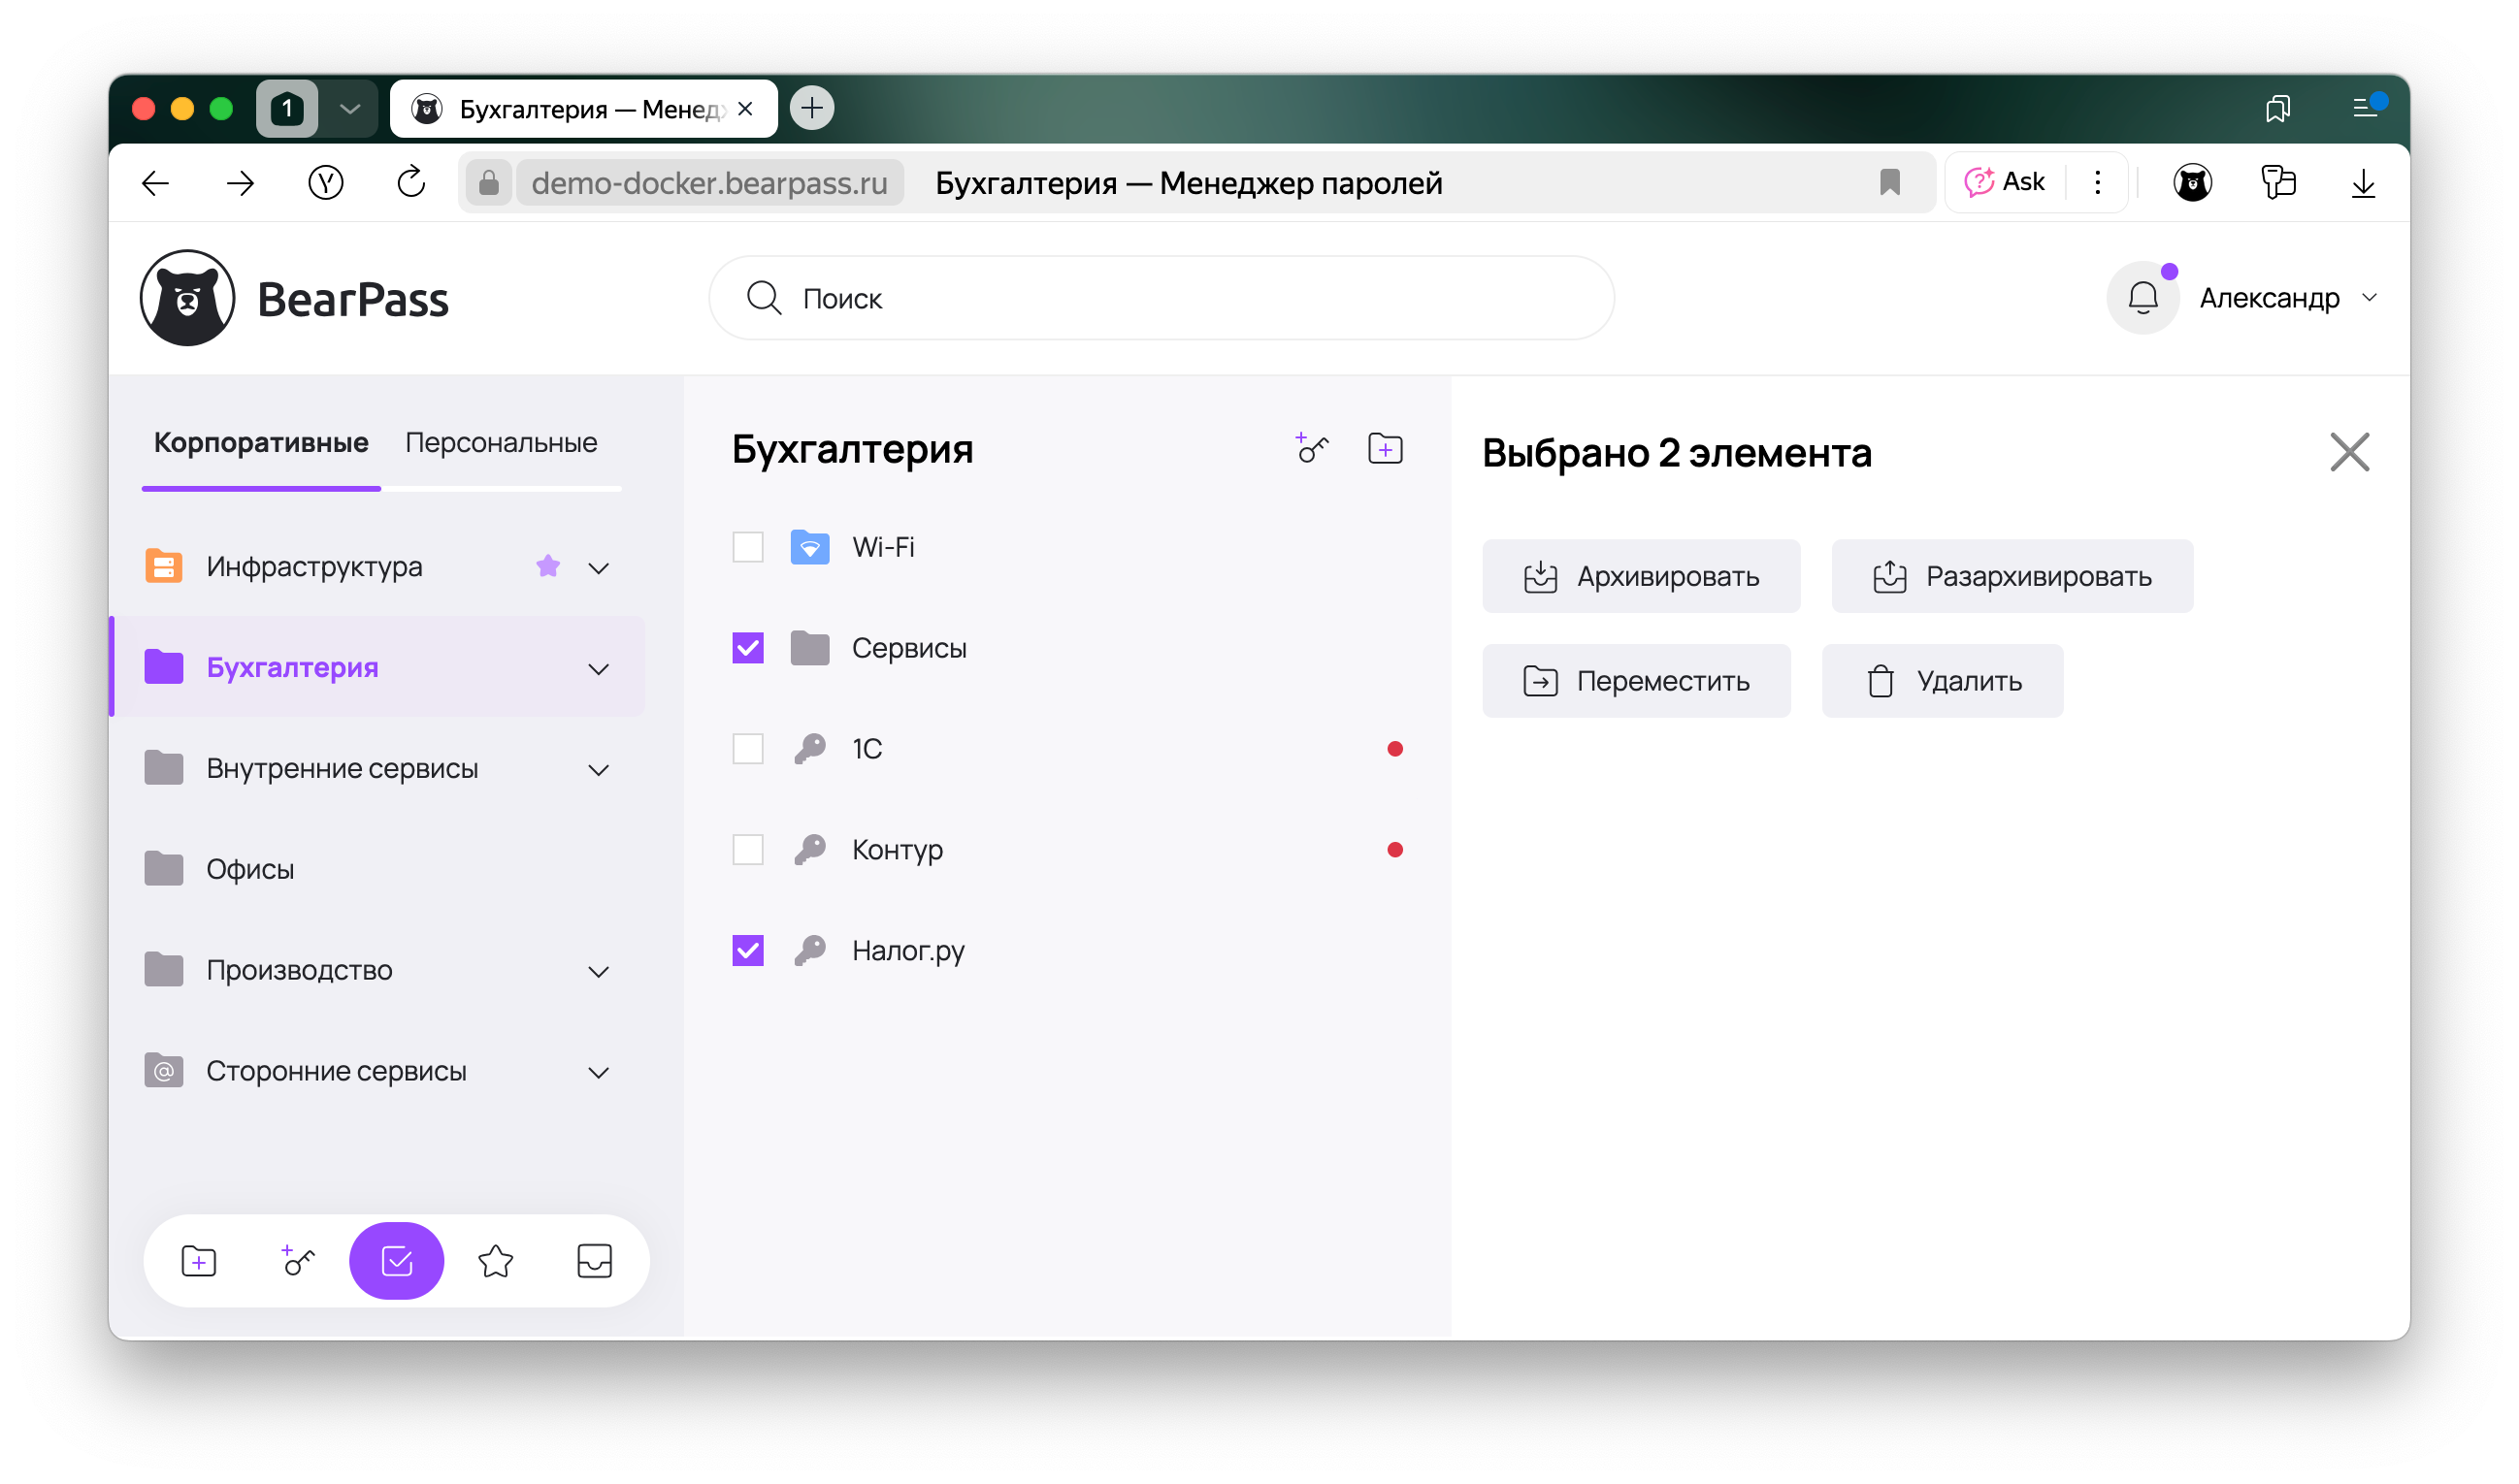
Task: Click add password icon beside Бухгалтерия heading
Action: coord(1312,448)
